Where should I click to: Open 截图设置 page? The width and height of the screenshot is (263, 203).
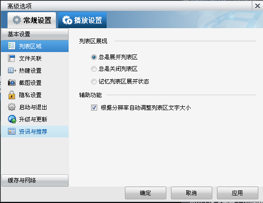(x=35, y=83)
